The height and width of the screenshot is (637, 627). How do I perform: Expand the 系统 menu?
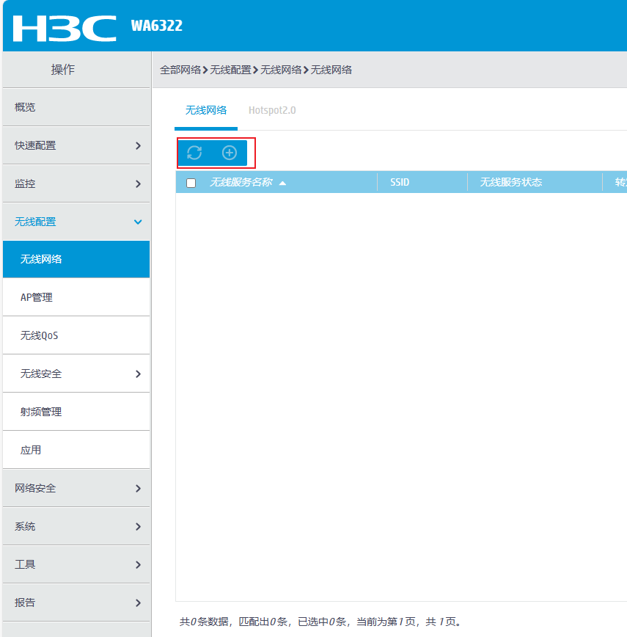[x=76, y=526]
